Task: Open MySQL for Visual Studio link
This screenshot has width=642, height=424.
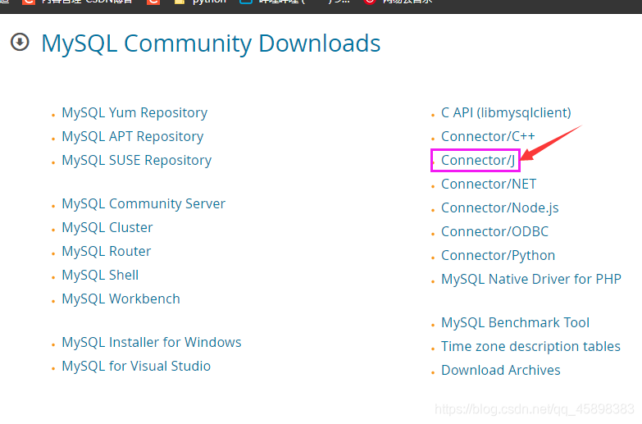Action: 136,366
